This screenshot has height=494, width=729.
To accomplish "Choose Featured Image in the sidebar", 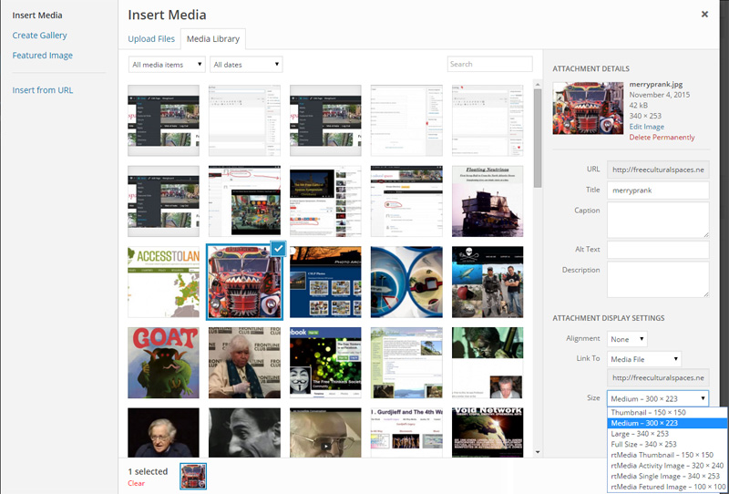I will click(x=43, y=56).
